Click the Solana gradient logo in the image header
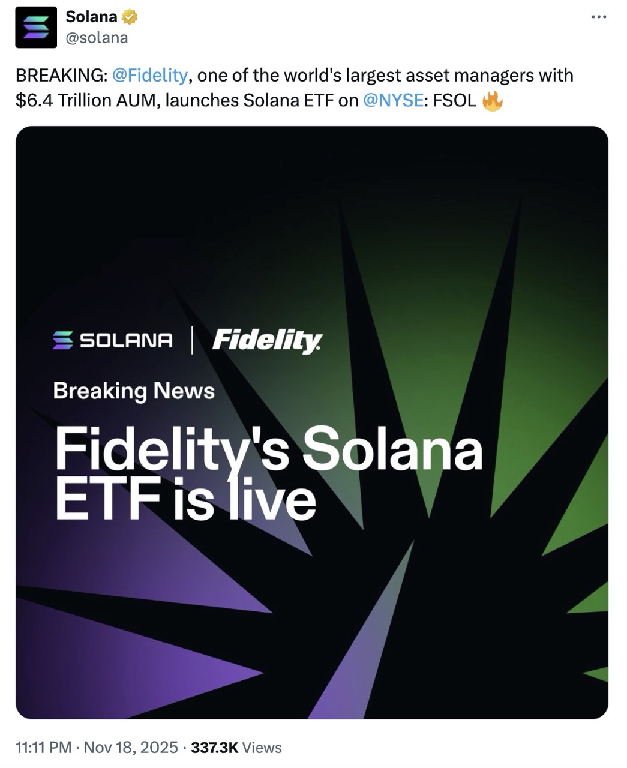The width and height of the screenshot is (627, 768). (63, 339)
